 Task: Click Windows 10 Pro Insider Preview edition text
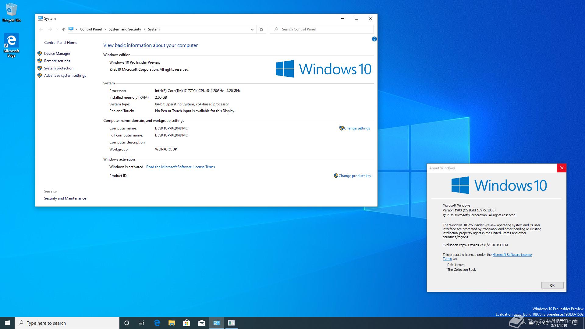[135, 62]
